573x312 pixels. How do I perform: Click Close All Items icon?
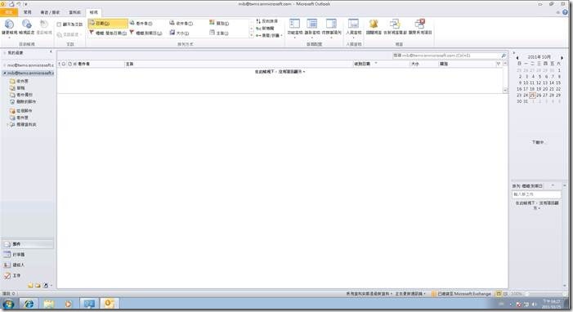(420, 27)
